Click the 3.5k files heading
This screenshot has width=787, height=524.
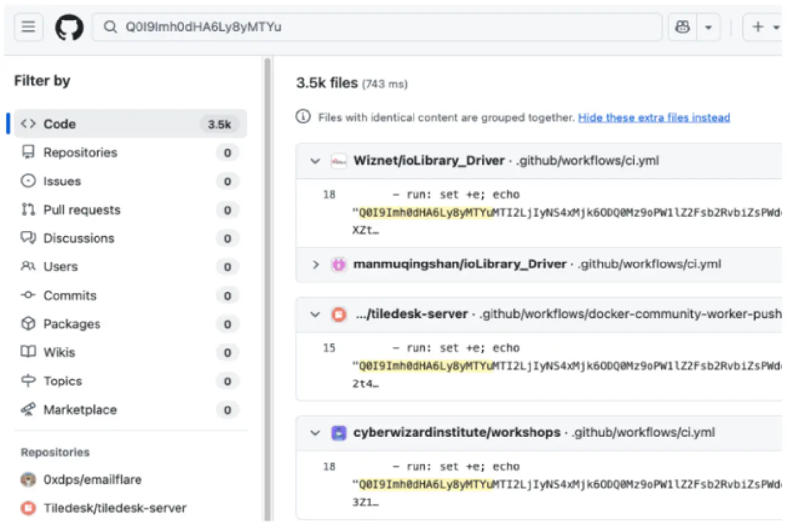(x=327, y=83)
